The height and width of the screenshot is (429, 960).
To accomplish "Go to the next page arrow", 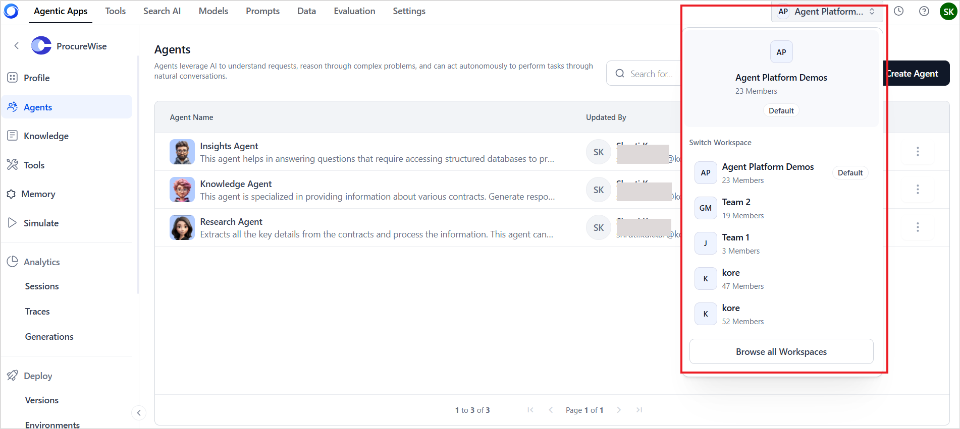I will [619, 410].
